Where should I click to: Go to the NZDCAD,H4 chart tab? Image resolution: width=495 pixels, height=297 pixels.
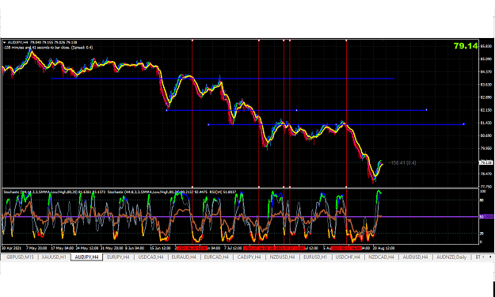(x=381, y=257)
